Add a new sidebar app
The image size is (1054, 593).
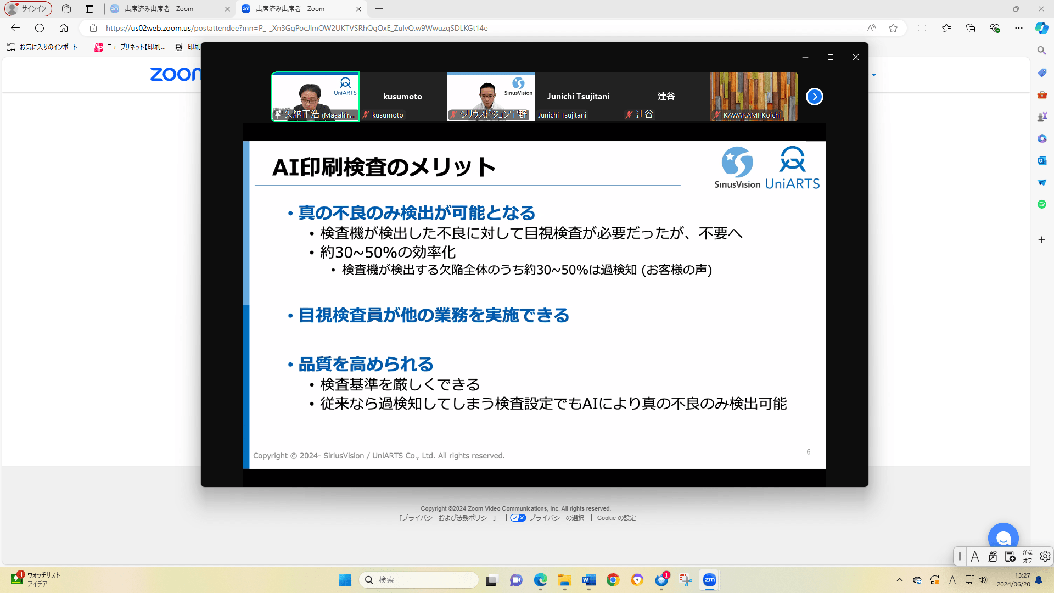pyautogui.click(x=1041, y=240)
